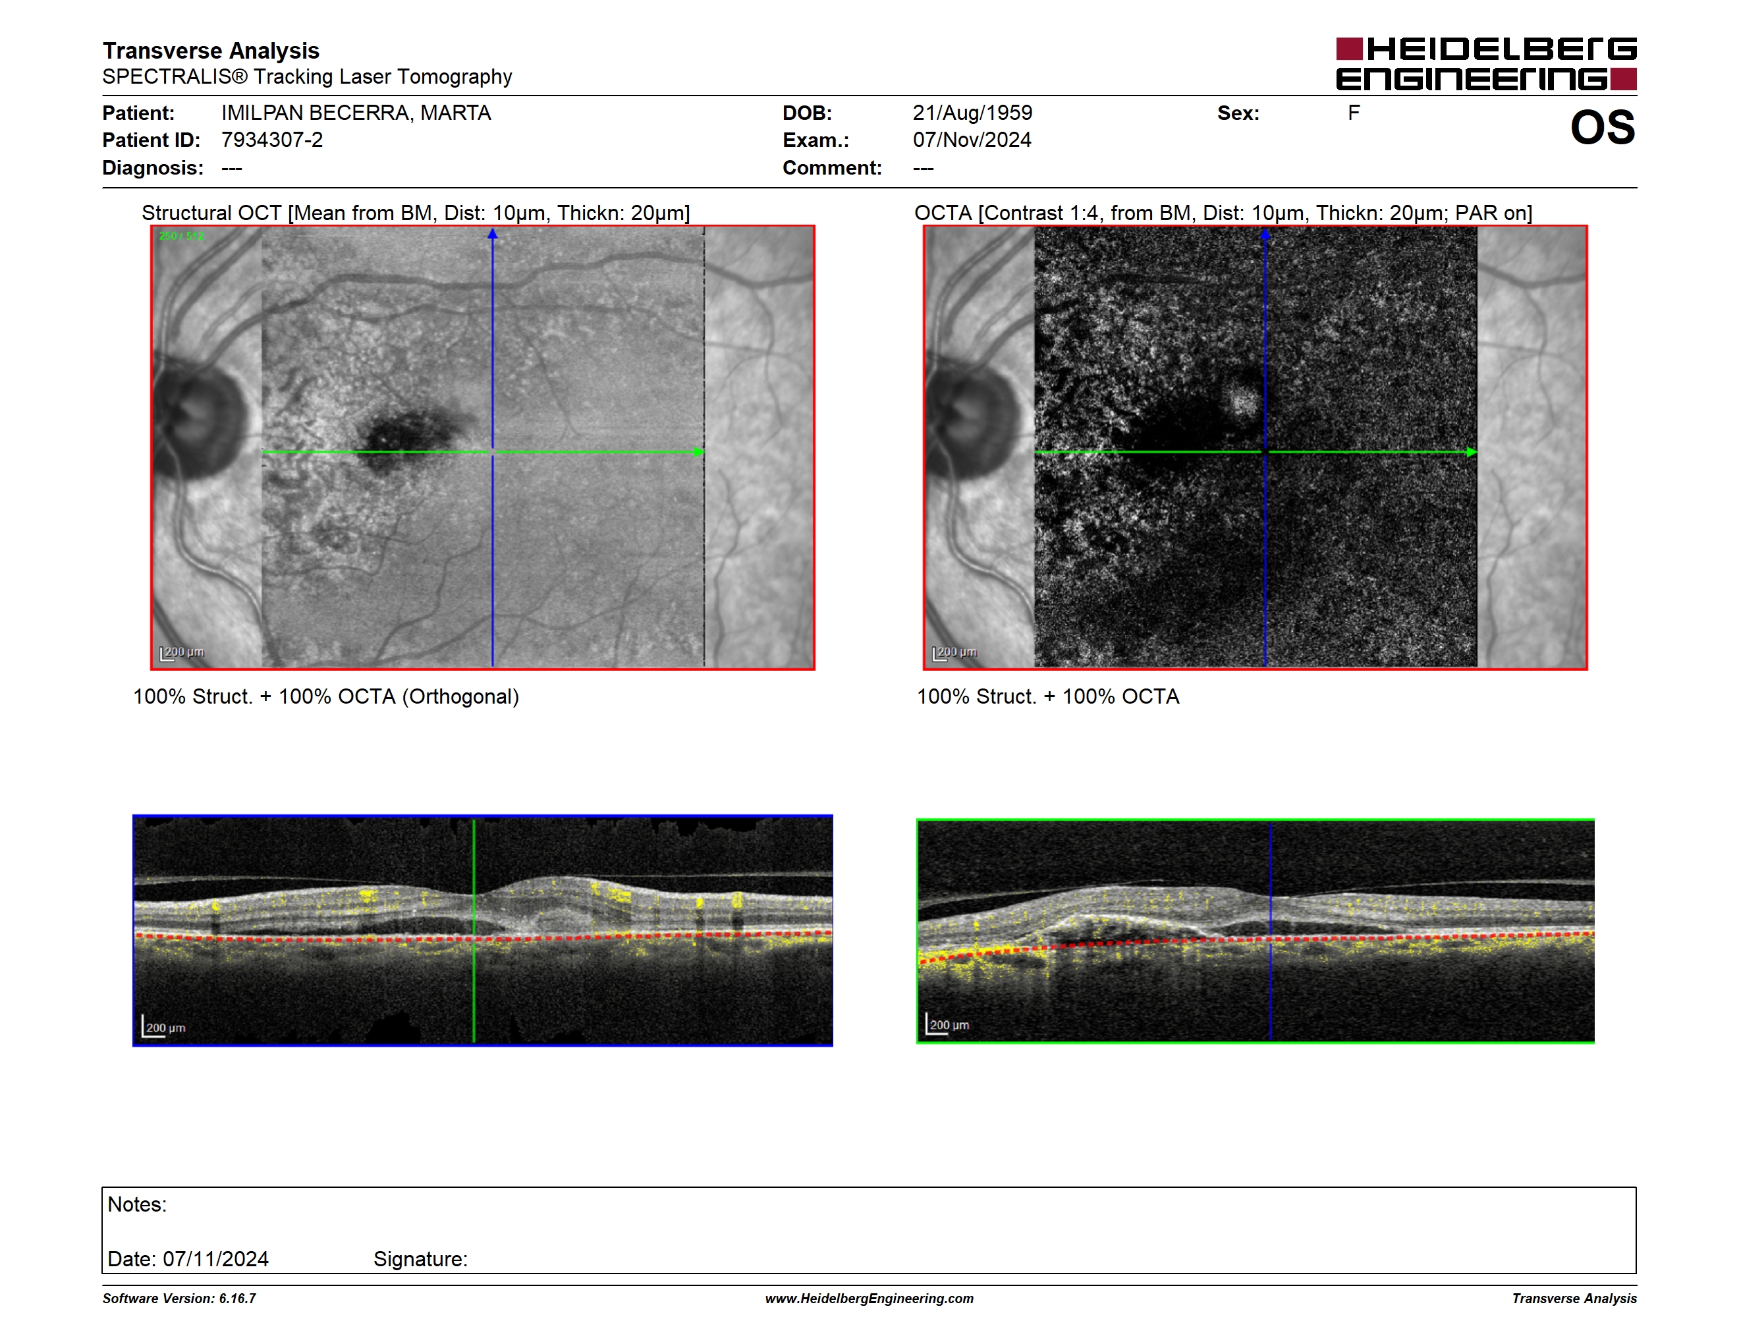
Task: Click the 200 µm scale bar on Structural OCT image
Action: tap(182, 653)
